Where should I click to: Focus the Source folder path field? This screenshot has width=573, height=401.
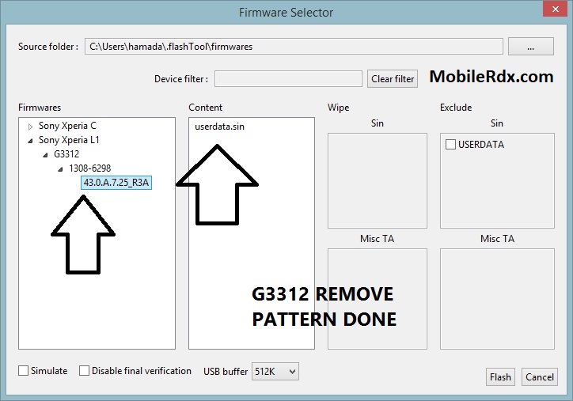click(294, 47)
